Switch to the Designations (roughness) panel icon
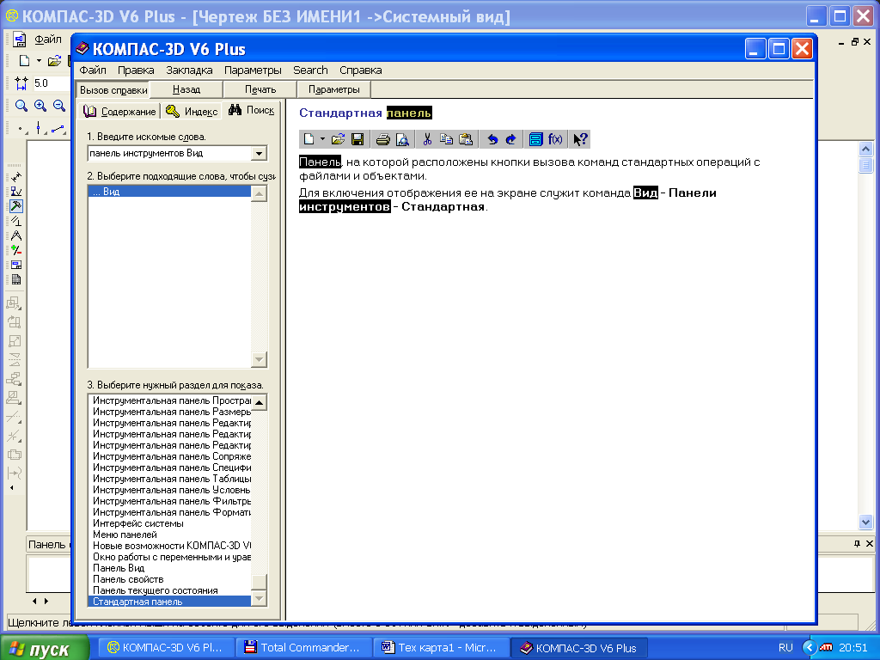 pos(15,192)
